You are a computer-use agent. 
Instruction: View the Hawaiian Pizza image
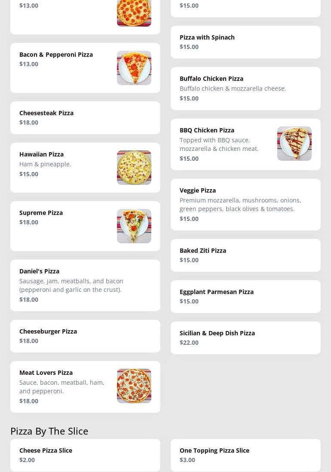click(x=134, y=168)
